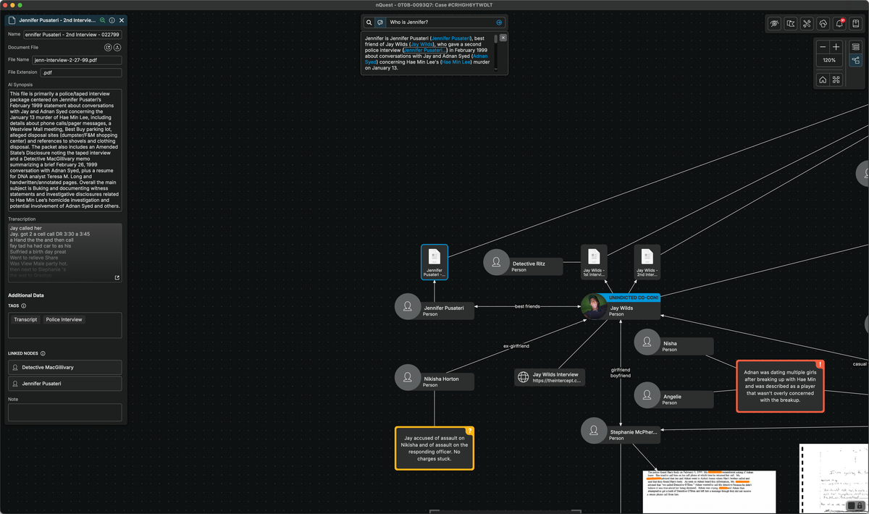The width and height of the screenshot is (869, 514).
Task: Zoom in with the plus button
Action: [x=836, y=46]
